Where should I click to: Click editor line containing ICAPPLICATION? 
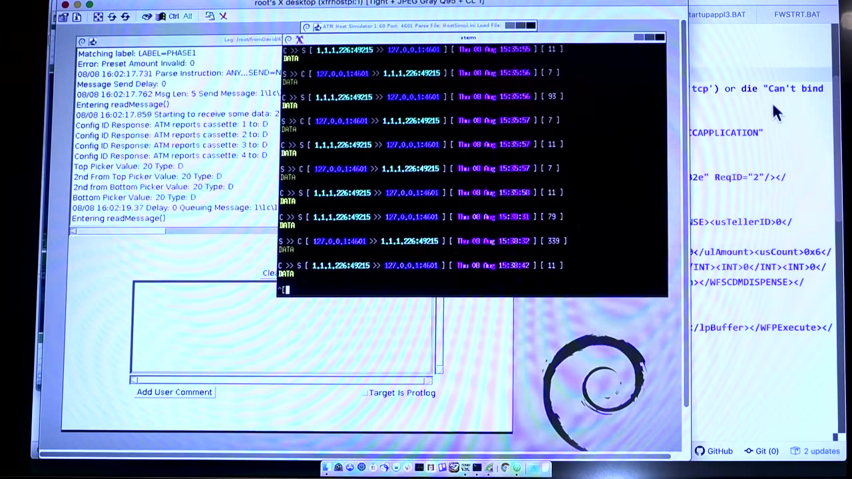[x=727, y=132]
